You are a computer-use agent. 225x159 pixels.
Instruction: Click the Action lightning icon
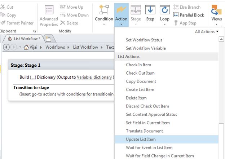[x=122, y=9]
